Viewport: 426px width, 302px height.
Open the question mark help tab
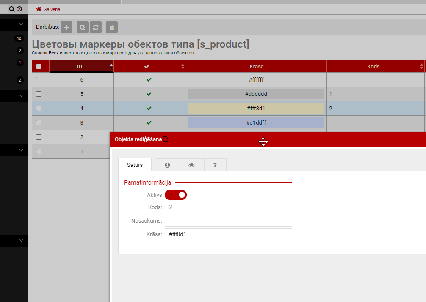215,165
